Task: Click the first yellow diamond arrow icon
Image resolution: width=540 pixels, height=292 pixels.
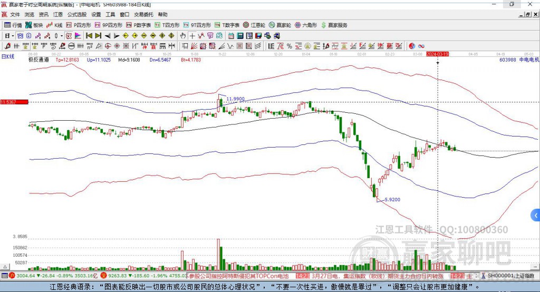Action: click(126, 36)
